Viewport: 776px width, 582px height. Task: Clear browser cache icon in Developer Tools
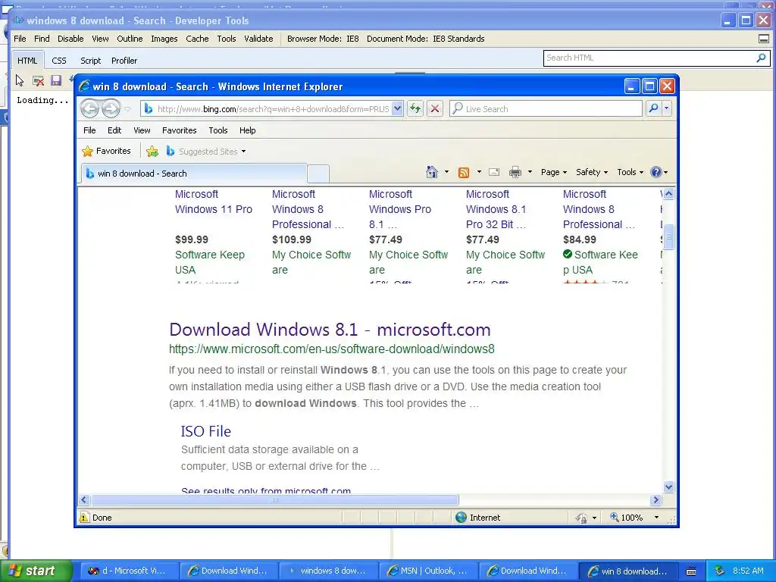click(x=38, y=80)
